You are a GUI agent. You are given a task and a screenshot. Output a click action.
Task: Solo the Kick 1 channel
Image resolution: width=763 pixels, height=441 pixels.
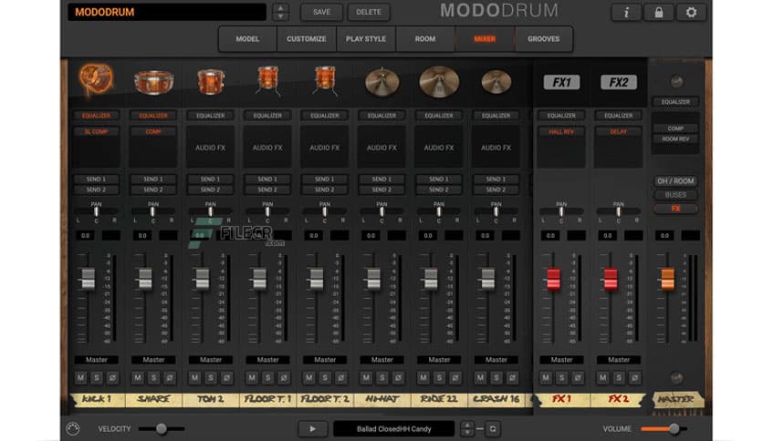pos(97,377)
